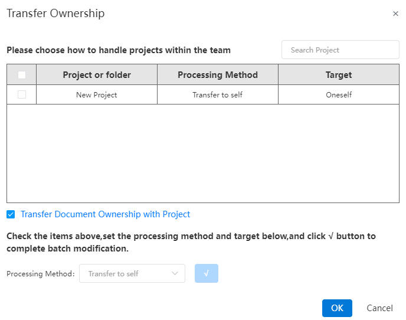Check the New Project row checkbox
406x320 pixels.
click(22, 94)
